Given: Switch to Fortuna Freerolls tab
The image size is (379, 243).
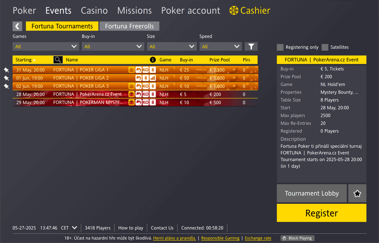Looking at the screenshot, I should 129,26.
